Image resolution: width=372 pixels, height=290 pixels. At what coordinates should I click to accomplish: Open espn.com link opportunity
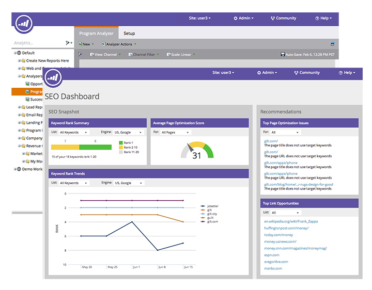272,255
